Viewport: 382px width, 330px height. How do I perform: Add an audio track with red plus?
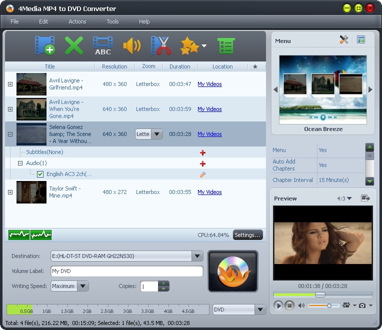pyautogui.click(x=202, y=163)
